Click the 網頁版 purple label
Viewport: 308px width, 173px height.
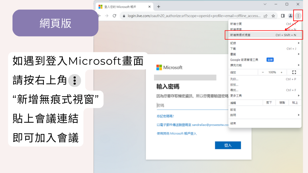click(x=56, y=23)
